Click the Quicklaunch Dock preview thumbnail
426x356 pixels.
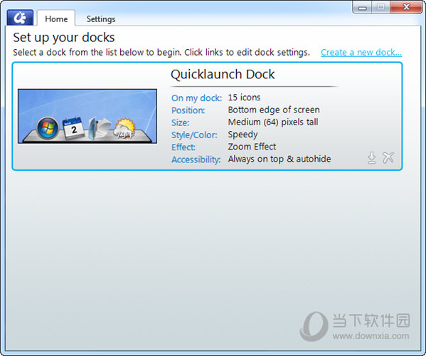(x=87, y=116)
